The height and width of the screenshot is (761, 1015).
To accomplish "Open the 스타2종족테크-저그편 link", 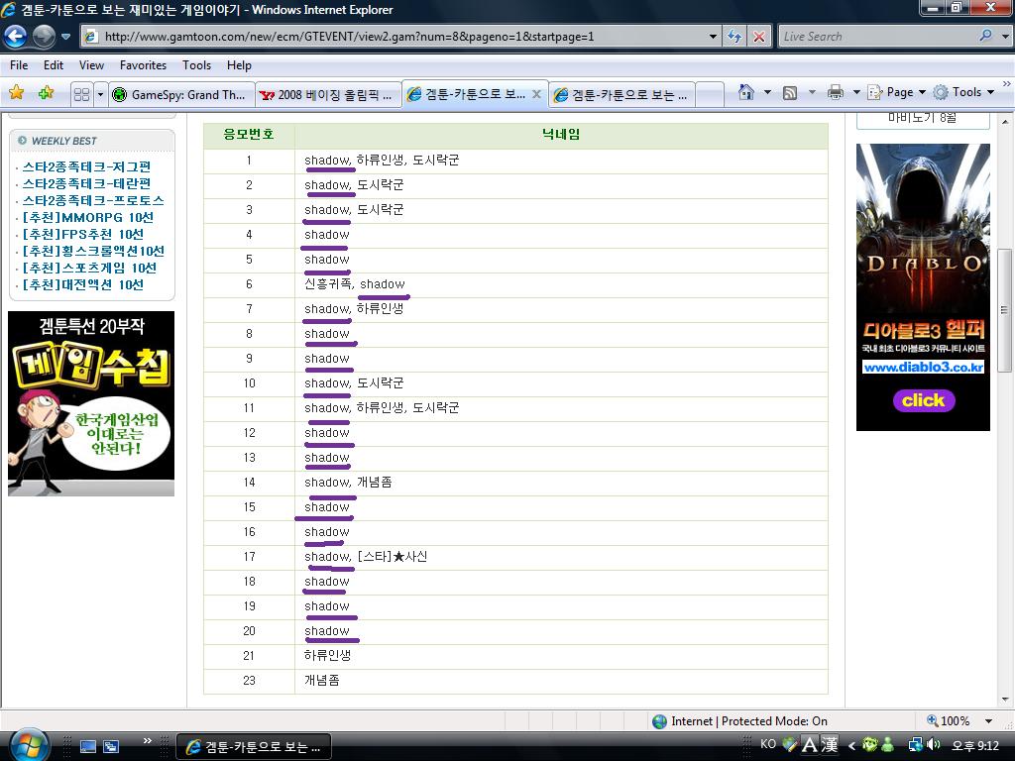I will [86, 166].
